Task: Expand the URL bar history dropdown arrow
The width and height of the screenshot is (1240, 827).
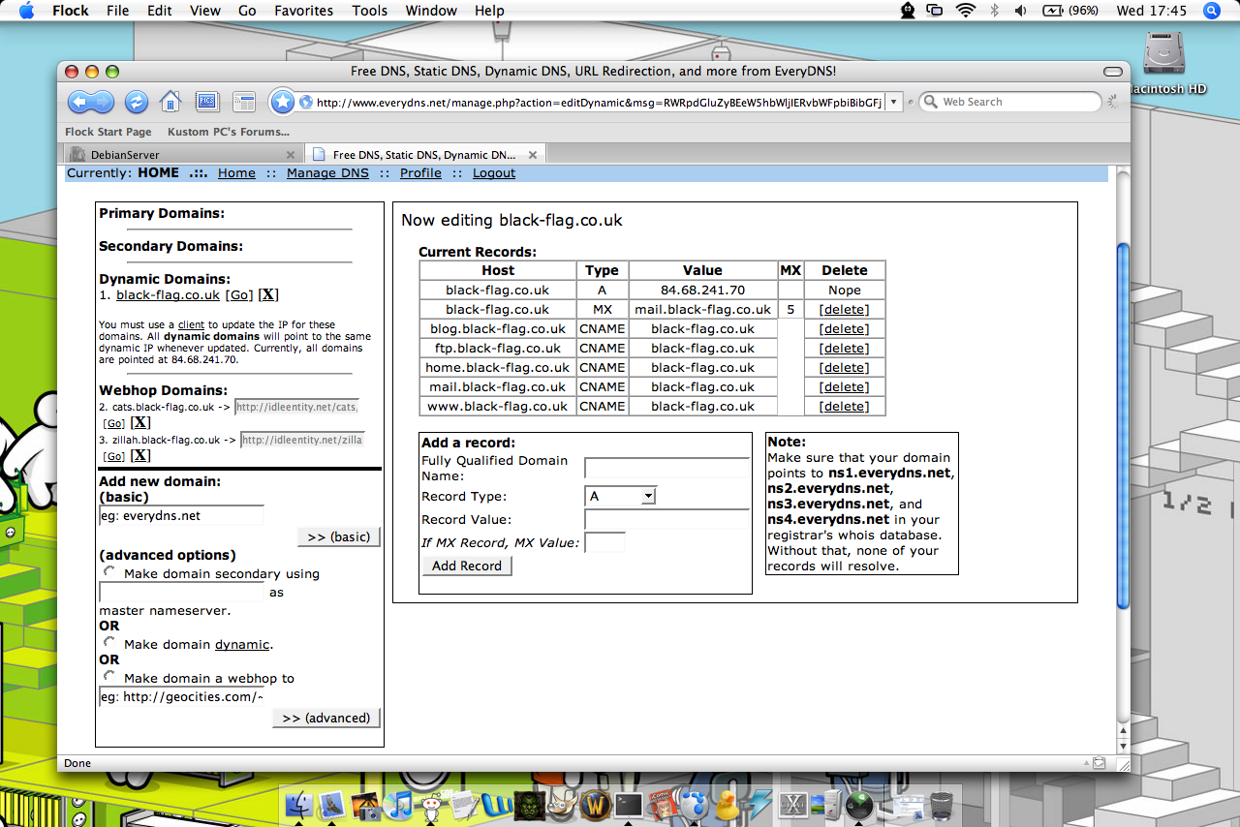Action: coord(894,102)
